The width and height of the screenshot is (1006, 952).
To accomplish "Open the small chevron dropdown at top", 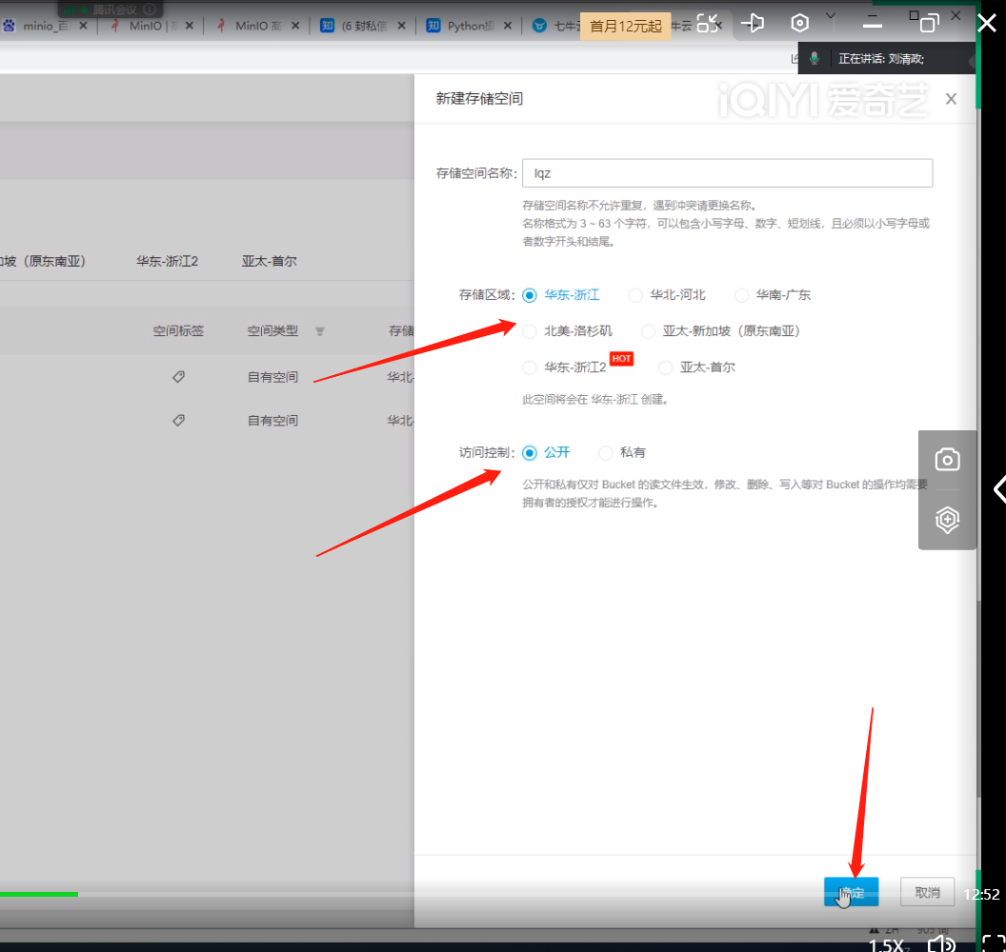I will [x=830, y=15].
